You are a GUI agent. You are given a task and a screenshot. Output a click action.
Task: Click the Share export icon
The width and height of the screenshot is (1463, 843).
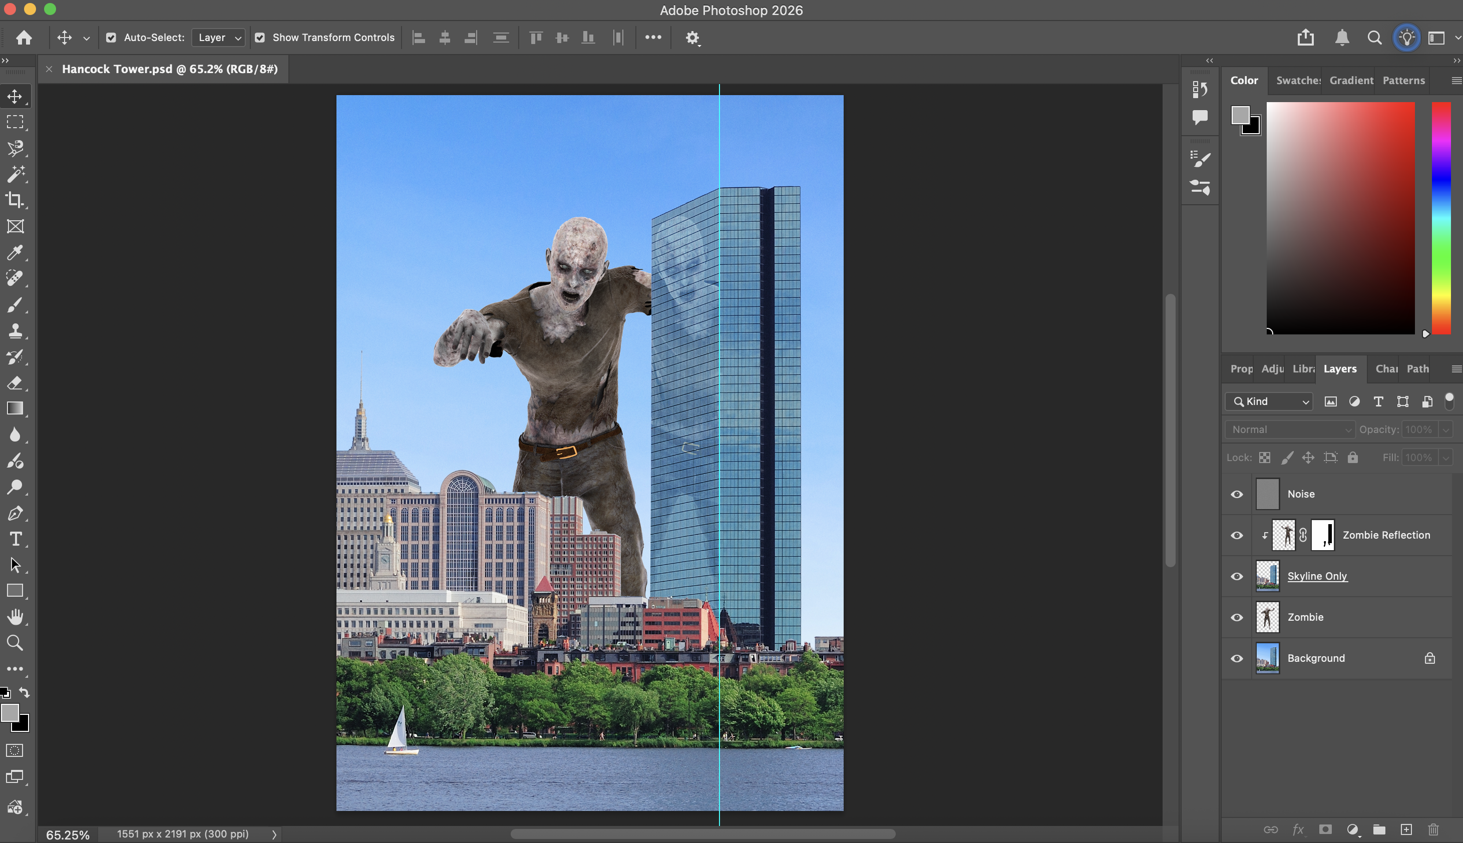(1305, 38)
